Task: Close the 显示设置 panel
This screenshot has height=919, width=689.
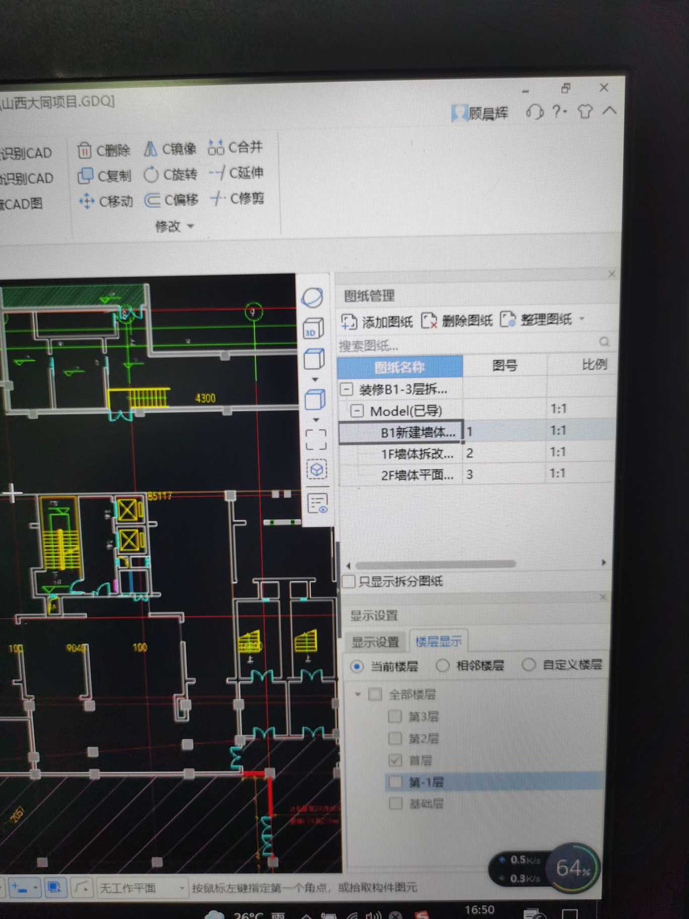Action: click(603, 597)
